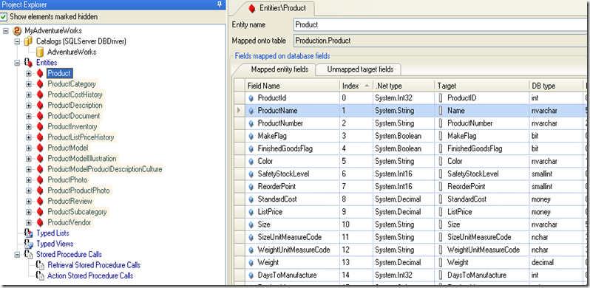Image resolution: width=590 pixels, height=288 pixels.
Task: Expand the ProductListPriceHistory node
Action: pyautogui.click(x=29, y=137)
